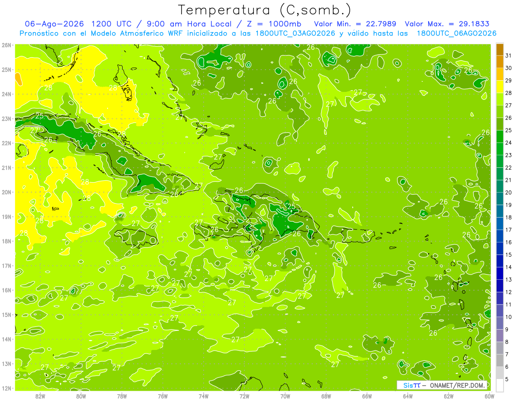520x402 pixels.
Task: Click the legend scale value 10
Action: (508, 317)
